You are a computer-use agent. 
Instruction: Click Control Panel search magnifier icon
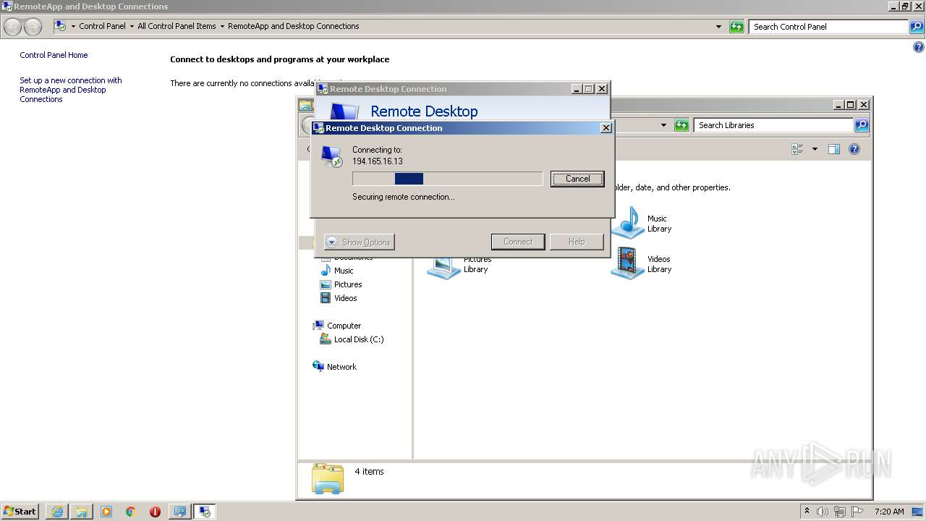click(x=917, y=27)
